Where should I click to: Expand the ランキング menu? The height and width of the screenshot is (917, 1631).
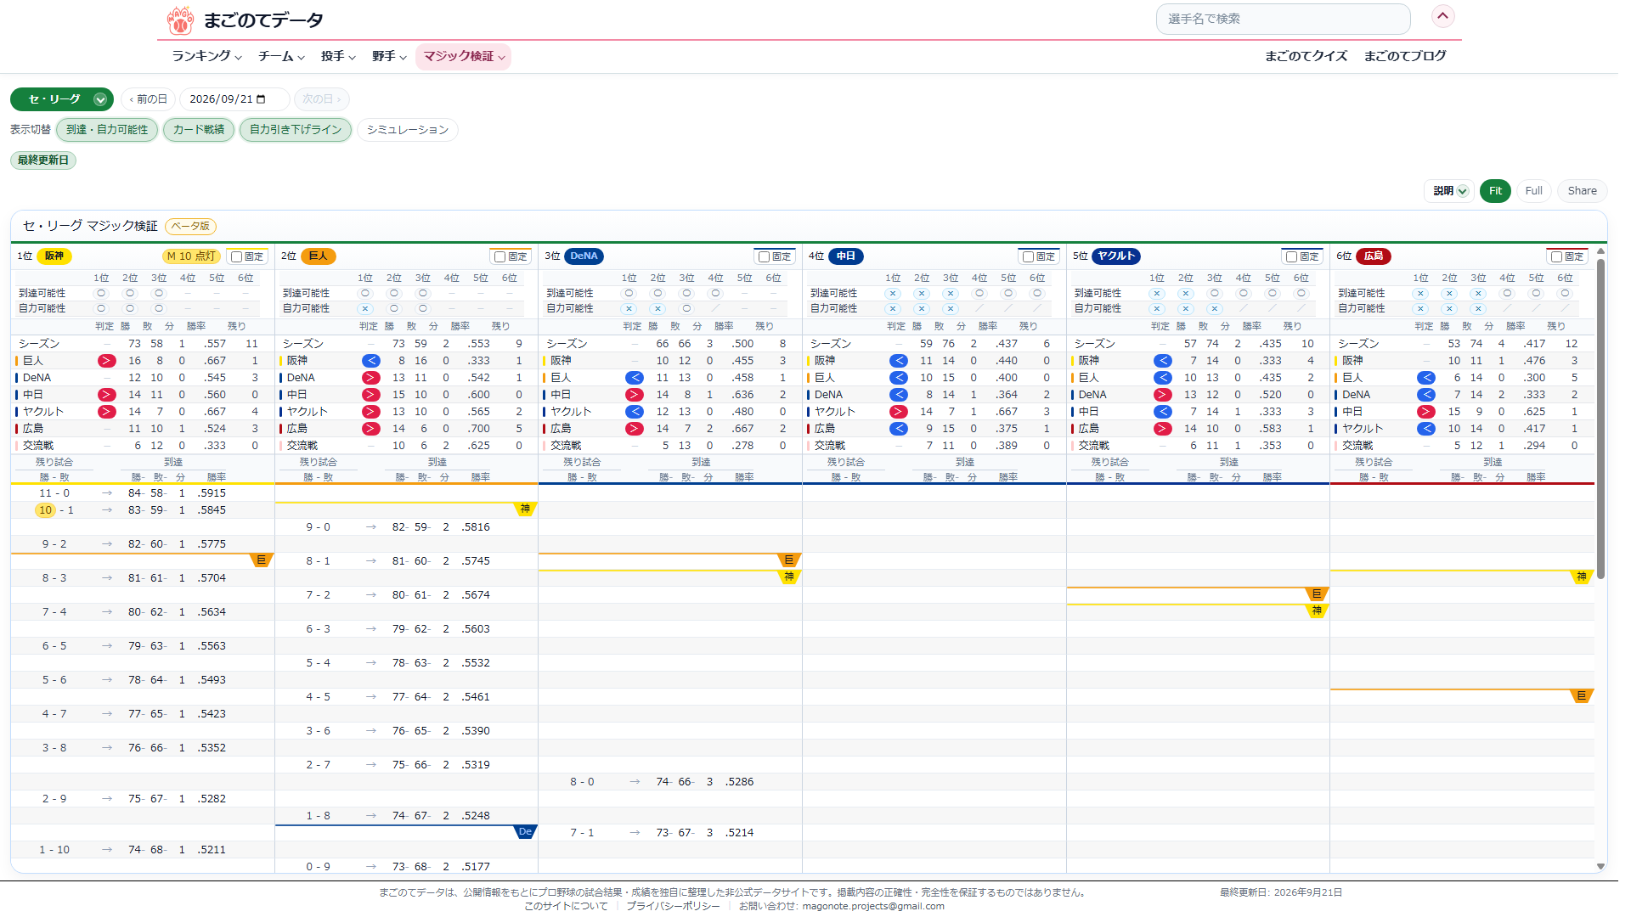(206, 56)
